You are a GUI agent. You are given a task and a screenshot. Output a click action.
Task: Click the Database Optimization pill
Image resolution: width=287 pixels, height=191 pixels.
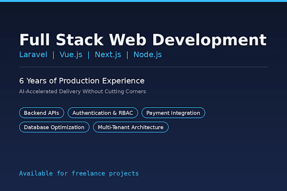tap(54, 127)
